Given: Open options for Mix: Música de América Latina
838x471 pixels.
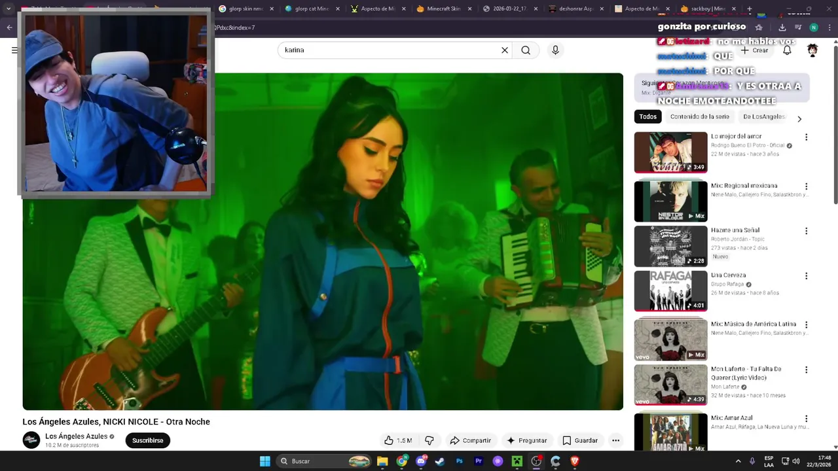Looking at the screenshot, I should click(806, 324).
